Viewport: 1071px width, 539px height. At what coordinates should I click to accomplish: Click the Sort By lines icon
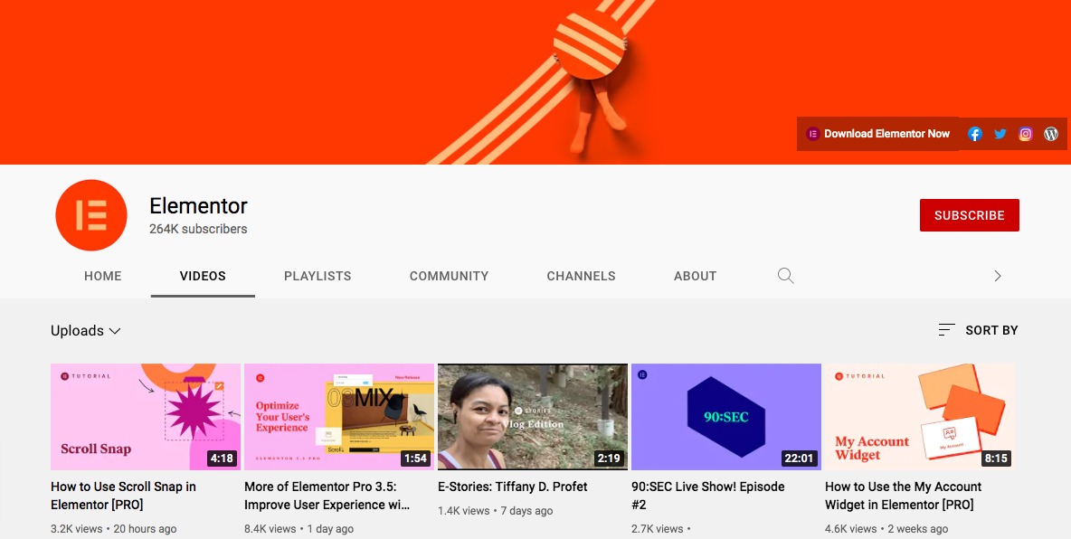tap(946, 330)
